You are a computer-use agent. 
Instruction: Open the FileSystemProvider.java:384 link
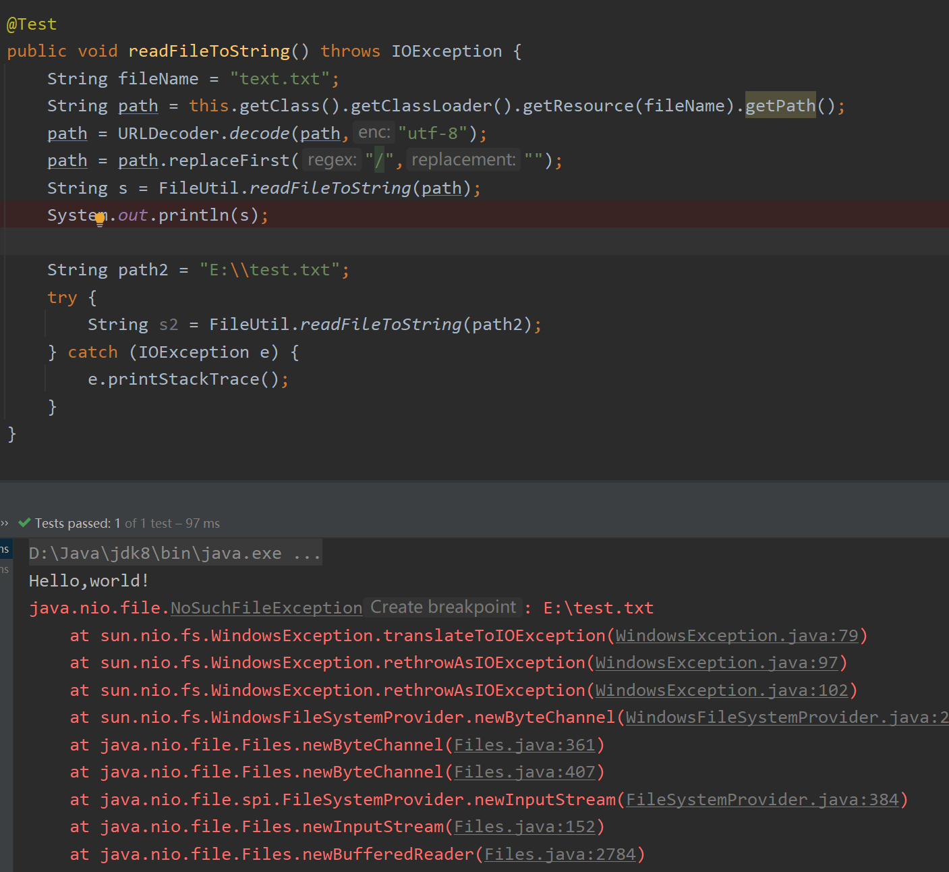762,800
